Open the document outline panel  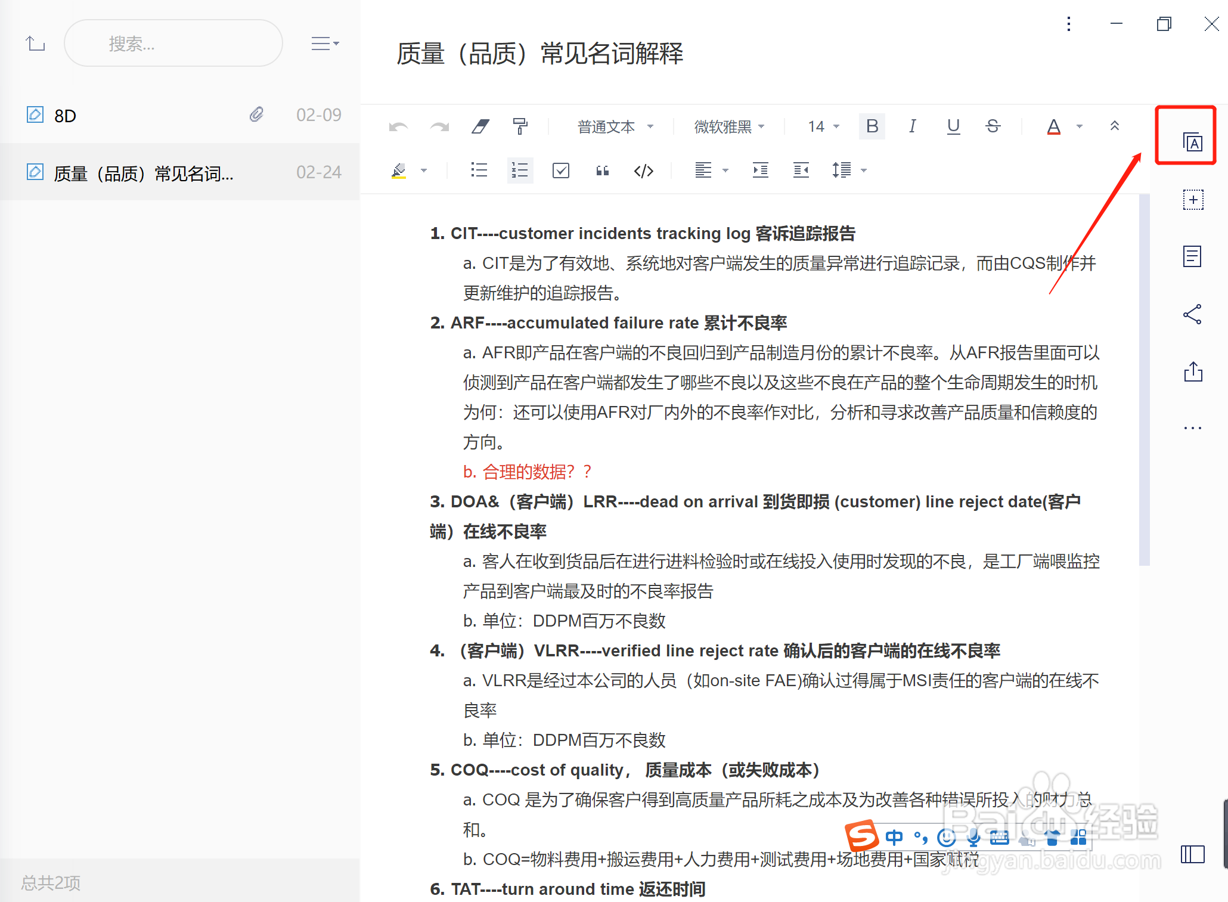(1192, 256)
